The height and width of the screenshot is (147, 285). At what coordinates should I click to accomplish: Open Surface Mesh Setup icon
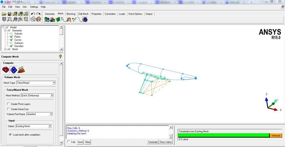pyautogui.click(x=58, y=20)
